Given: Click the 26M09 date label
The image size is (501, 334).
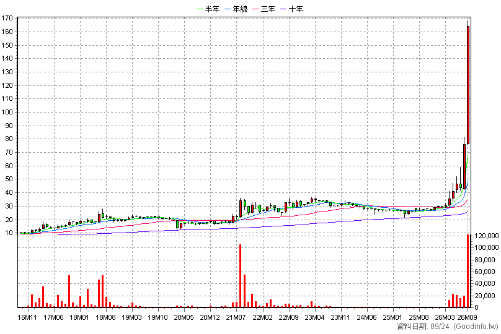Looking at the screenshot, I should pos(468,317).
